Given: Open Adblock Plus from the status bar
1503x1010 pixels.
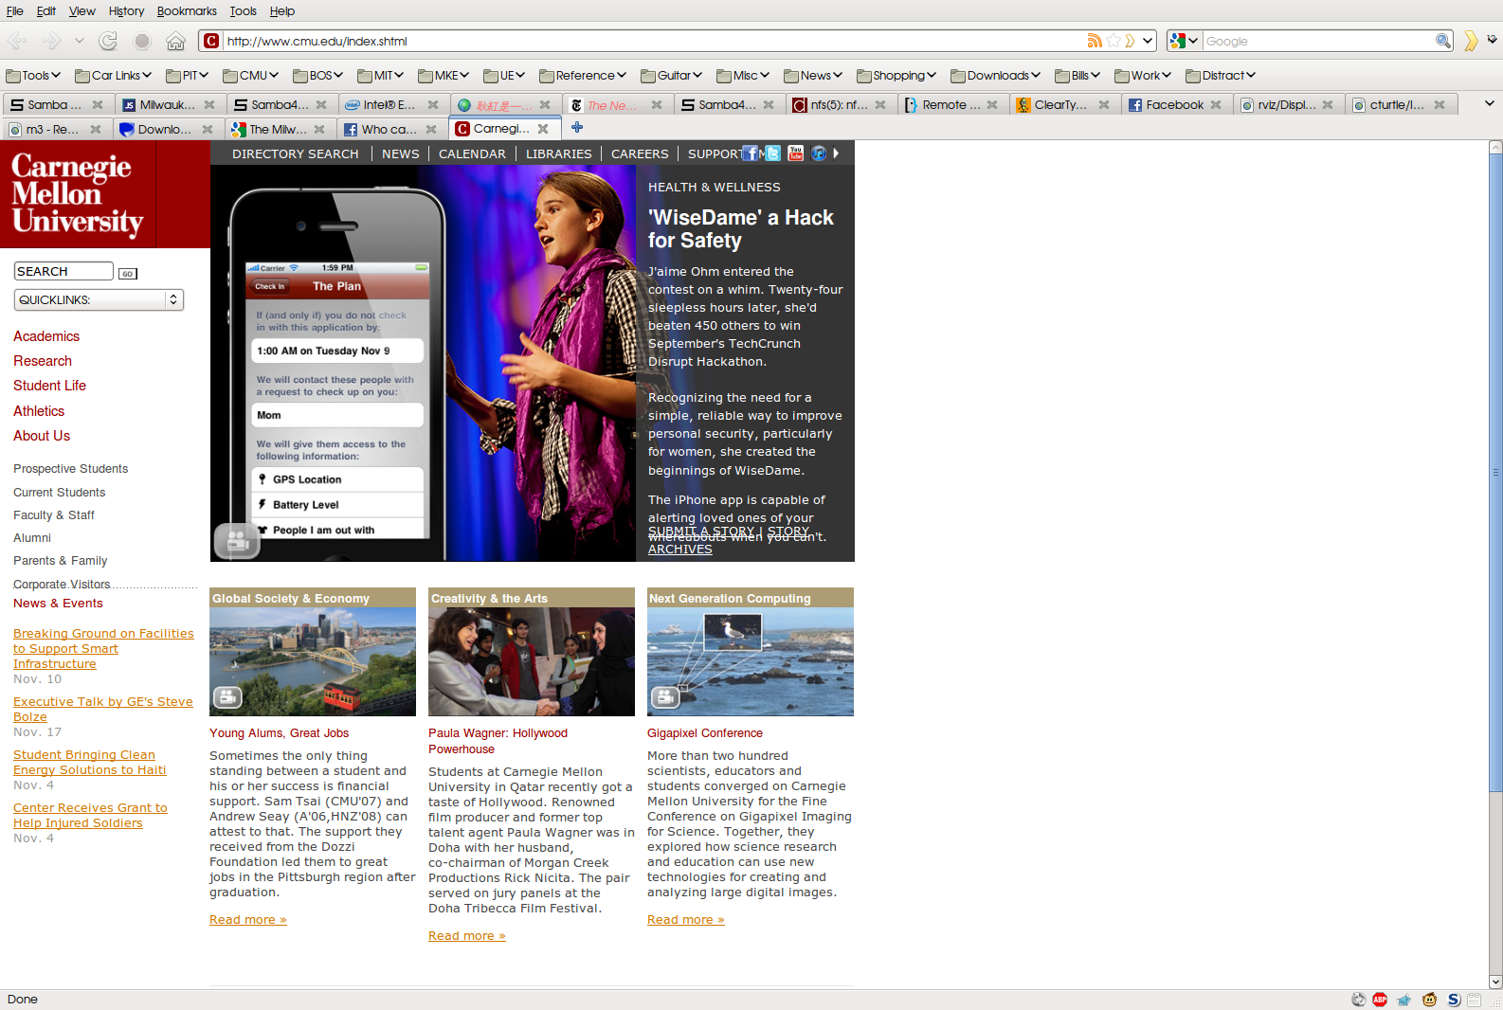Looking at the screenshot, I should click(1380, 1000).
